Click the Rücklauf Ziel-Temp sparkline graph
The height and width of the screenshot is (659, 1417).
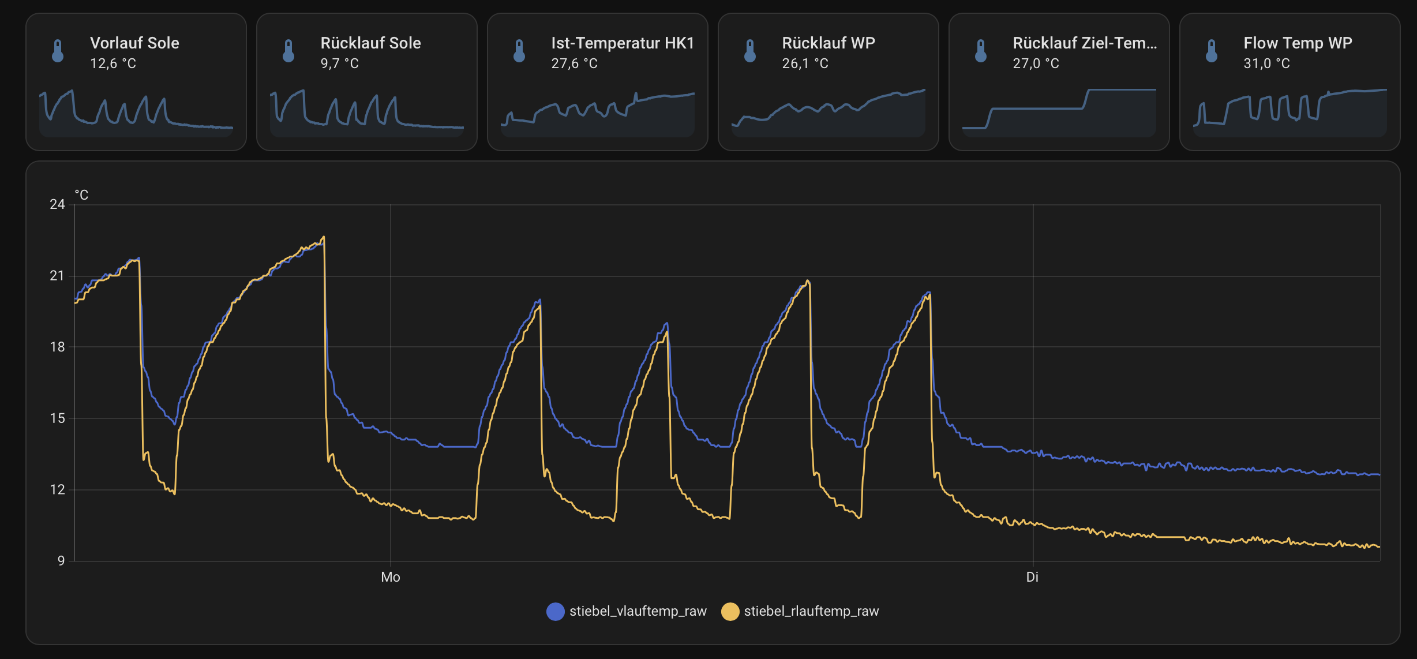[1059, 113]
